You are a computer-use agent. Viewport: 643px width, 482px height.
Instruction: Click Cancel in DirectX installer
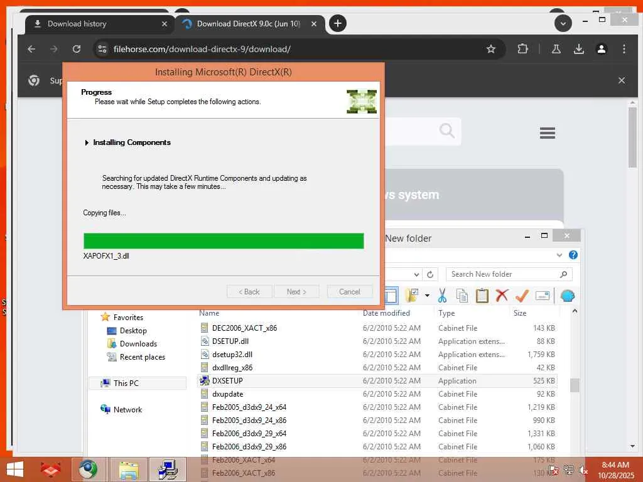350,292
